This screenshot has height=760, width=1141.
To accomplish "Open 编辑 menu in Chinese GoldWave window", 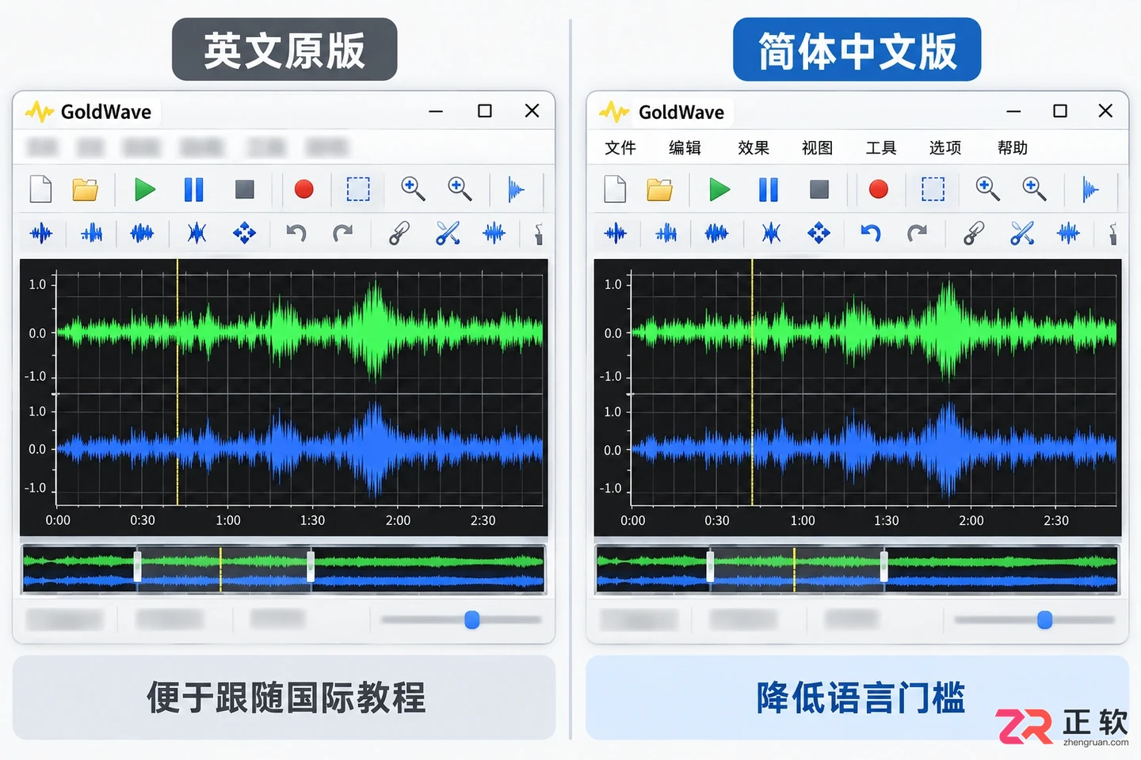I will click(685, 148).
